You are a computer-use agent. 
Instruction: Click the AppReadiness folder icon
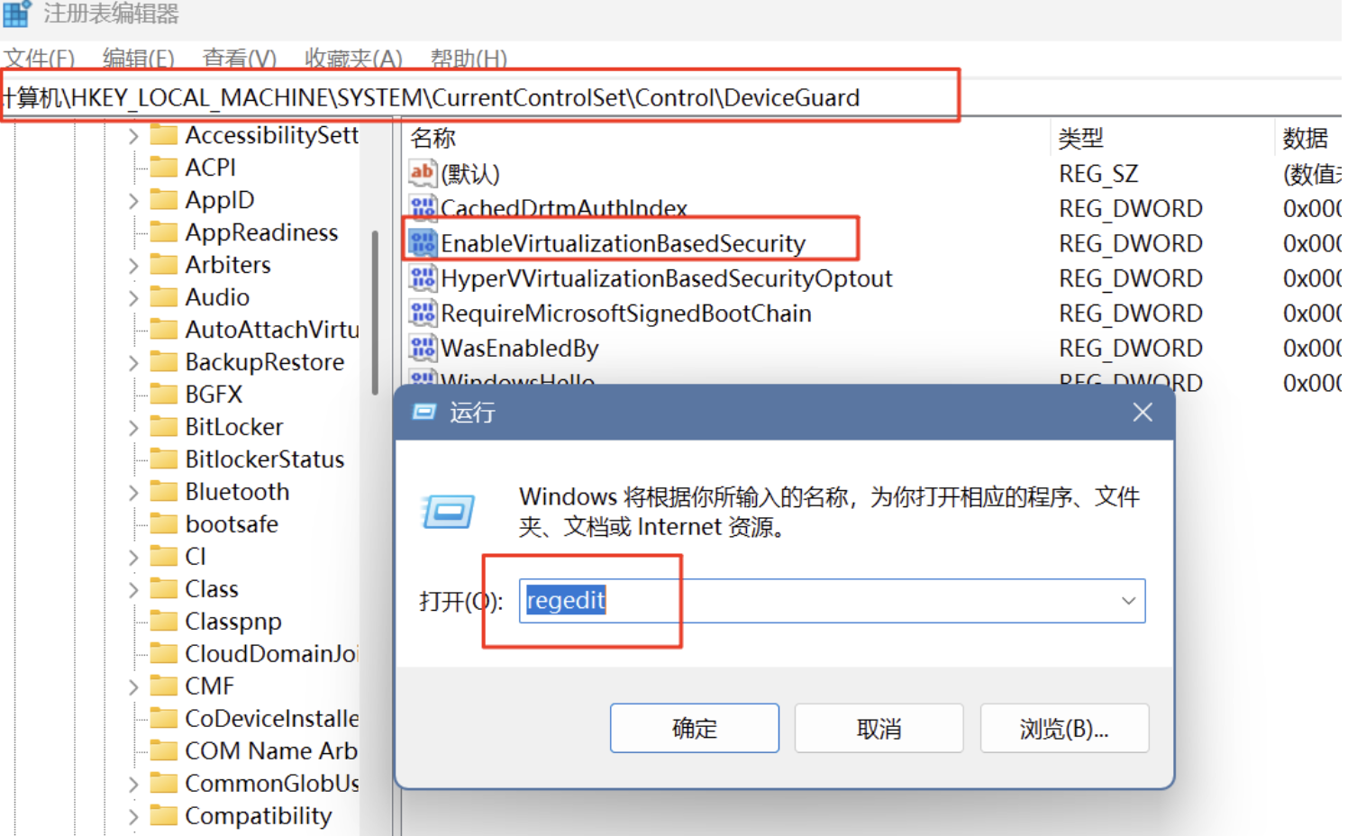coord(163,232)
